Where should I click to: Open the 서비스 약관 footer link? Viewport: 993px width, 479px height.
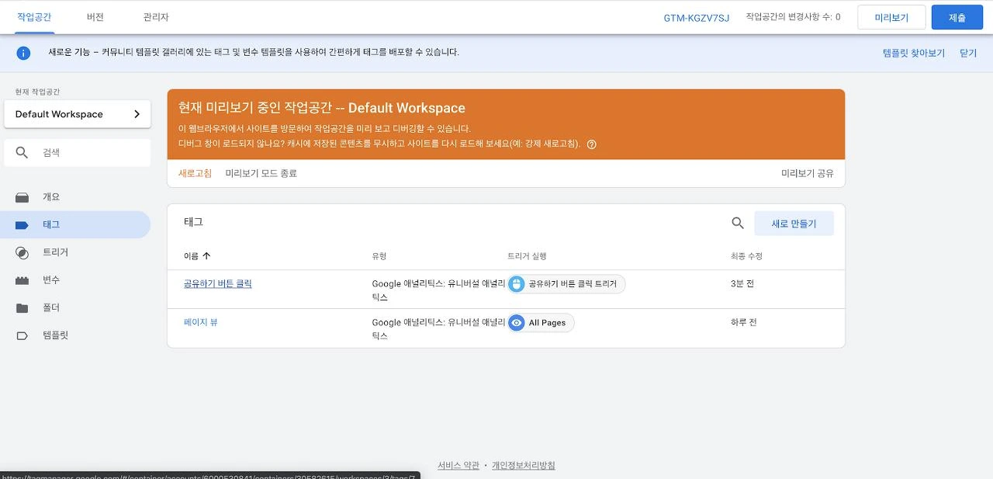click(458, 466)
